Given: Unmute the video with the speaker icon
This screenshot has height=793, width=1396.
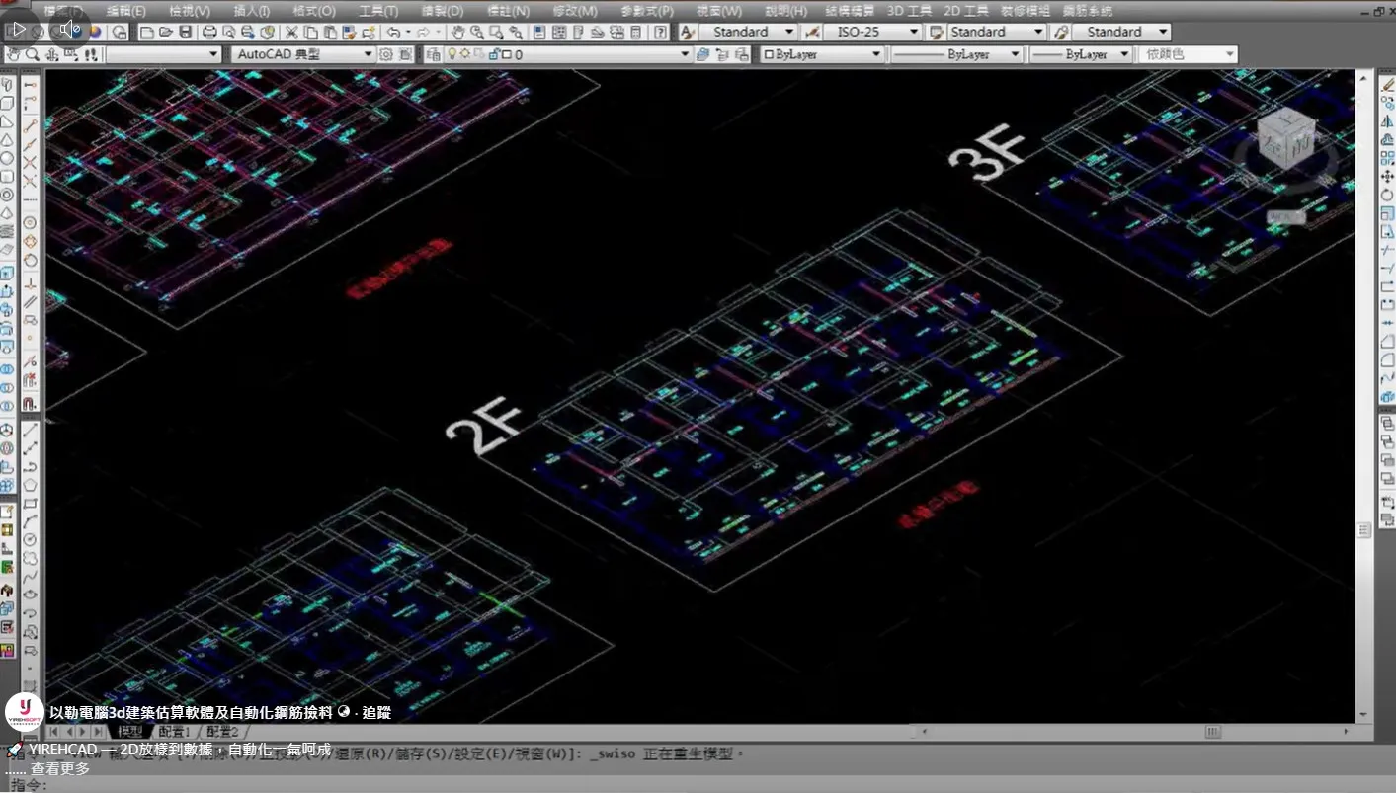Looking at the screenshot, I should click(x=69, y=29).
